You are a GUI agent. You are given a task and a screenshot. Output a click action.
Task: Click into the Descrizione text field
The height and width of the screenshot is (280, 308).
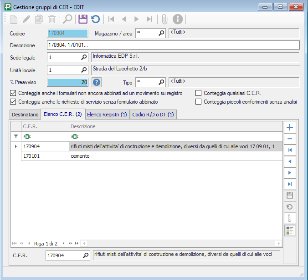[173, 45]
